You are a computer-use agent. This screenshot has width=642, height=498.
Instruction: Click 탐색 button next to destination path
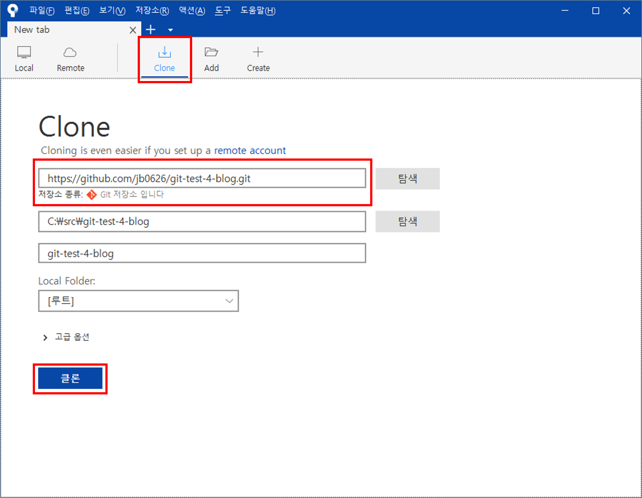coord(407,221)
